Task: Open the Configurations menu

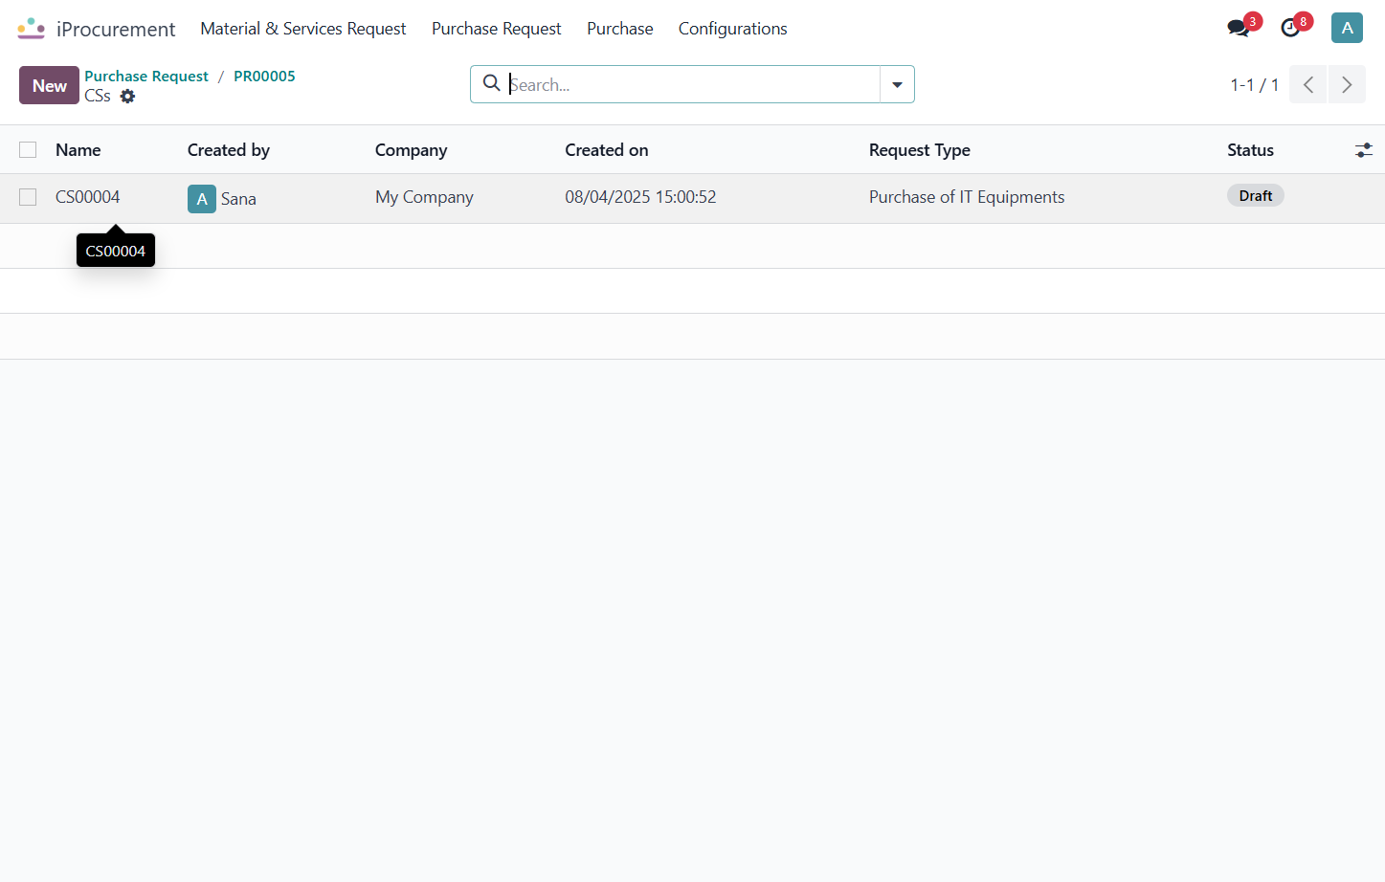Action: (733, 29)
